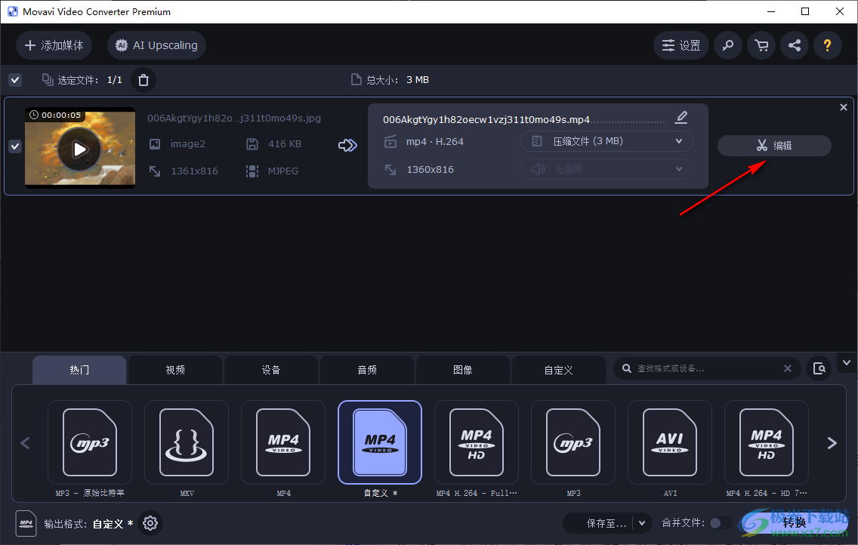Viewport: 858px width, 545px height.
Task: Clear the format search with X
Action: click(x=788, y=368)
